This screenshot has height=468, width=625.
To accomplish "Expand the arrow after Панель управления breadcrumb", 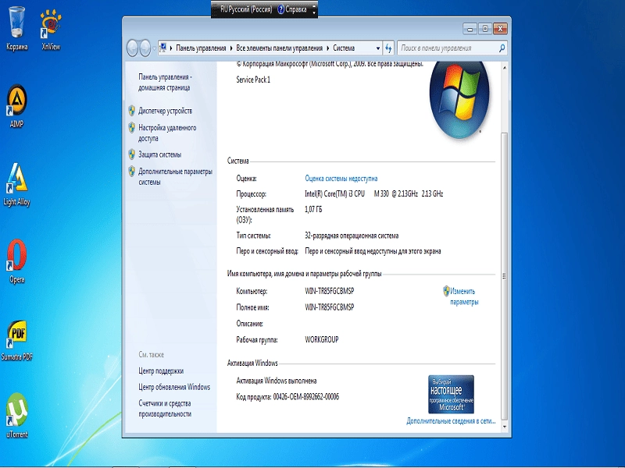I will coord(230,48).
